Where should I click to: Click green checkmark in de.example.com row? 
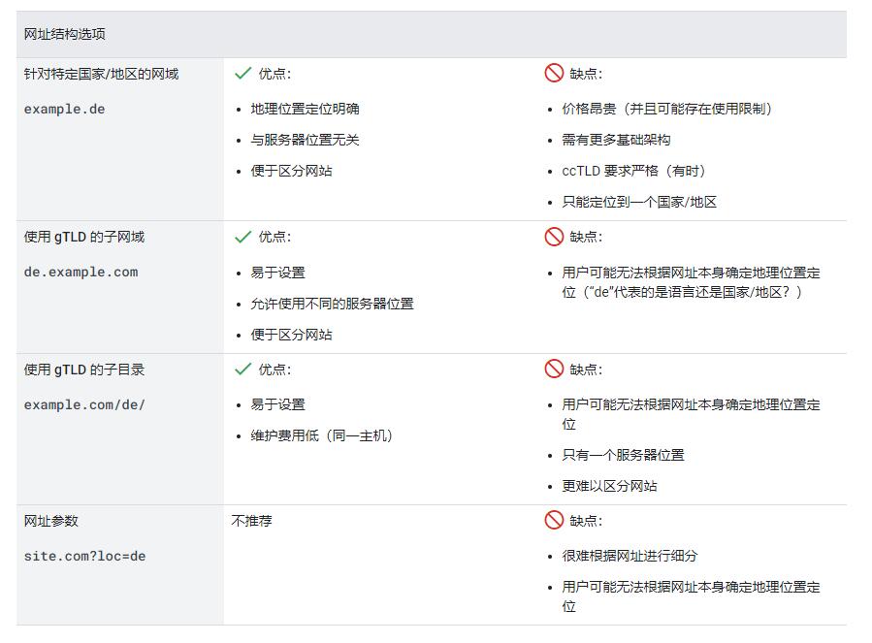pyautogui.click(x=242, y=237)
